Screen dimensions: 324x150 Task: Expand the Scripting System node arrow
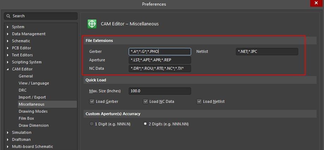pos(8,62)
